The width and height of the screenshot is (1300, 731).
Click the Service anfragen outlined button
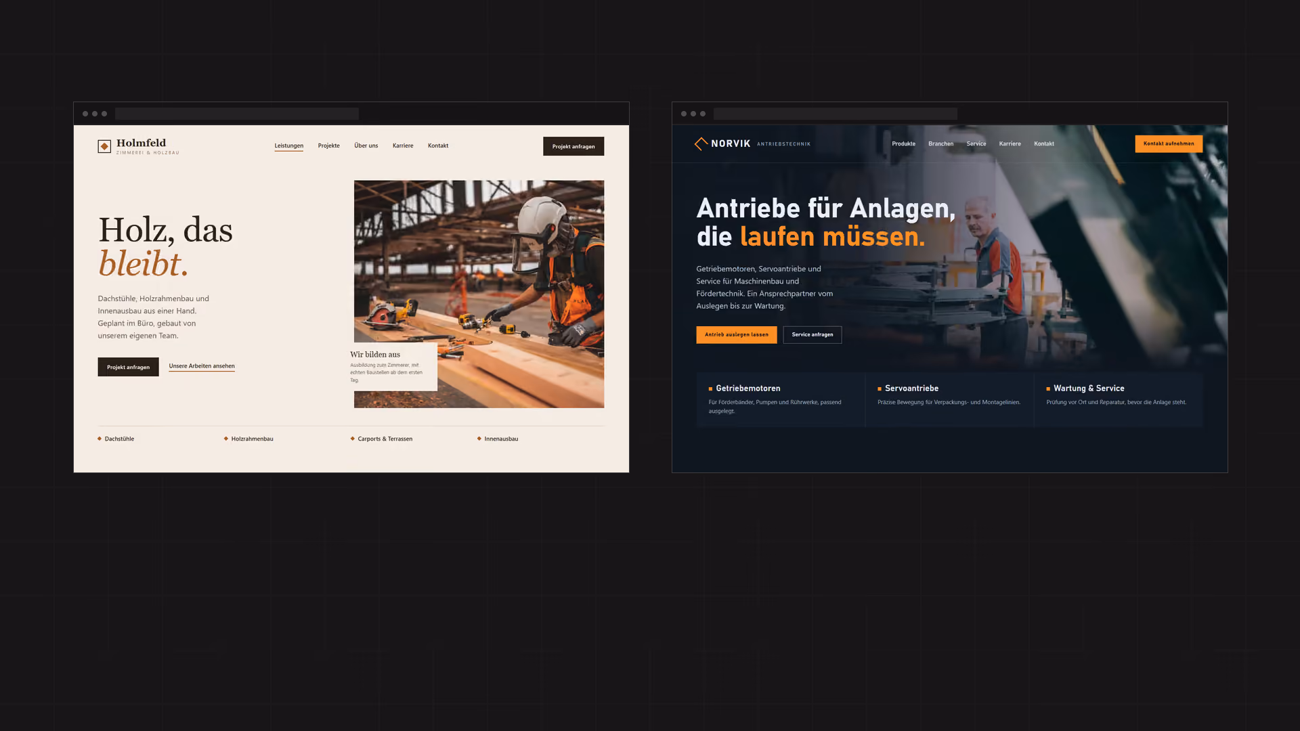click(812, 334)
